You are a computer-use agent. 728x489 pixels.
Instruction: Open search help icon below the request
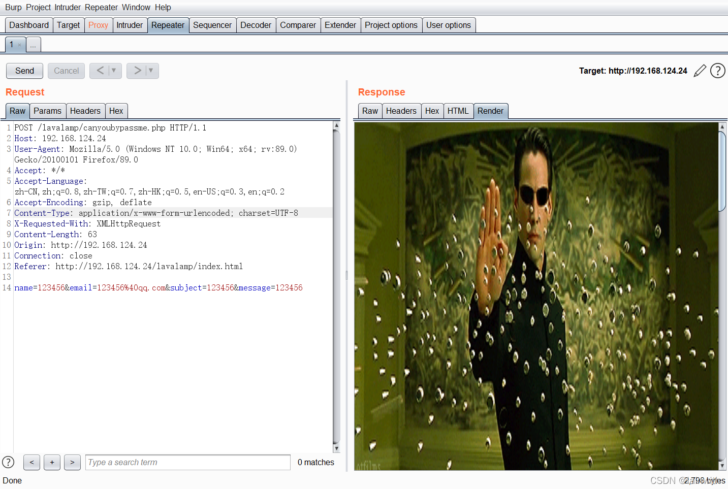pyautogui.click(x=8, y=462)
